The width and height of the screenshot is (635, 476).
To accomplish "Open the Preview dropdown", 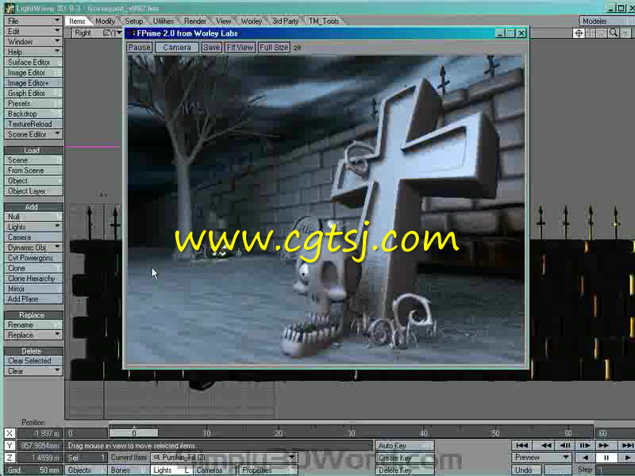I will coord(541,458).
